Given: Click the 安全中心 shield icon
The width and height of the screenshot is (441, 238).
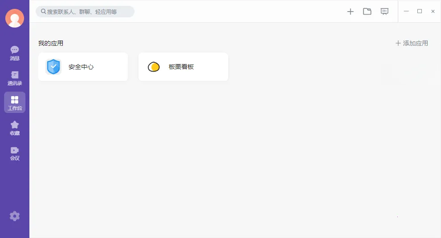Looking at the screenshot, I should click(x=53, y=67).
